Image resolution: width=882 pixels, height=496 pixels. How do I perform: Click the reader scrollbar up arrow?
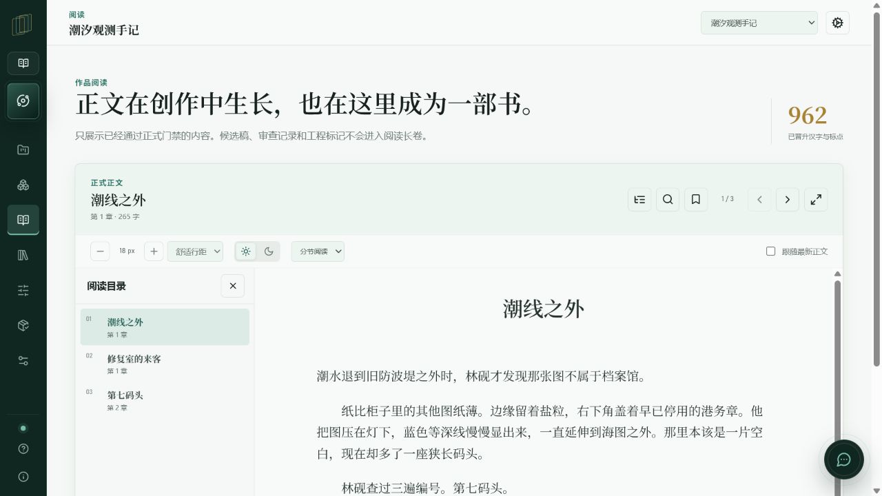(x=838, y=274)
